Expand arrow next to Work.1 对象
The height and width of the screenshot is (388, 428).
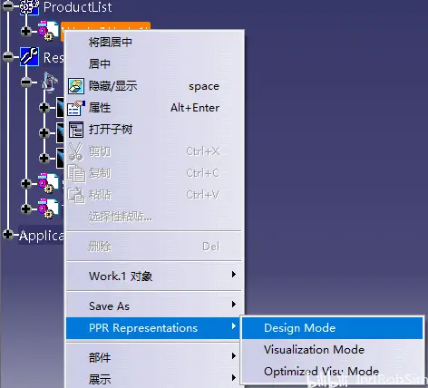234,274
